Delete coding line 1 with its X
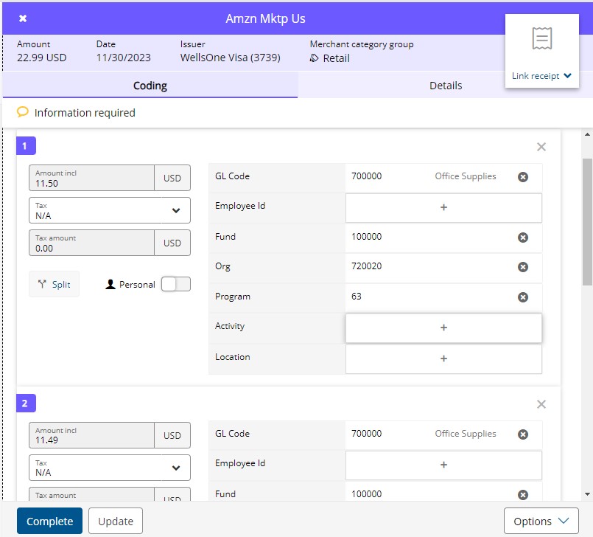593x537 pixels. click(541, 147)
